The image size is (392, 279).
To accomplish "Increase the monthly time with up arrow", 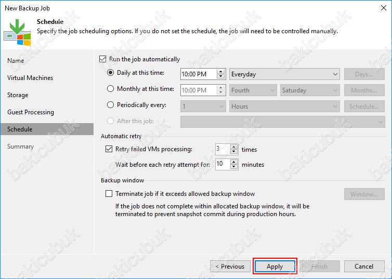I will coord(220,87).
